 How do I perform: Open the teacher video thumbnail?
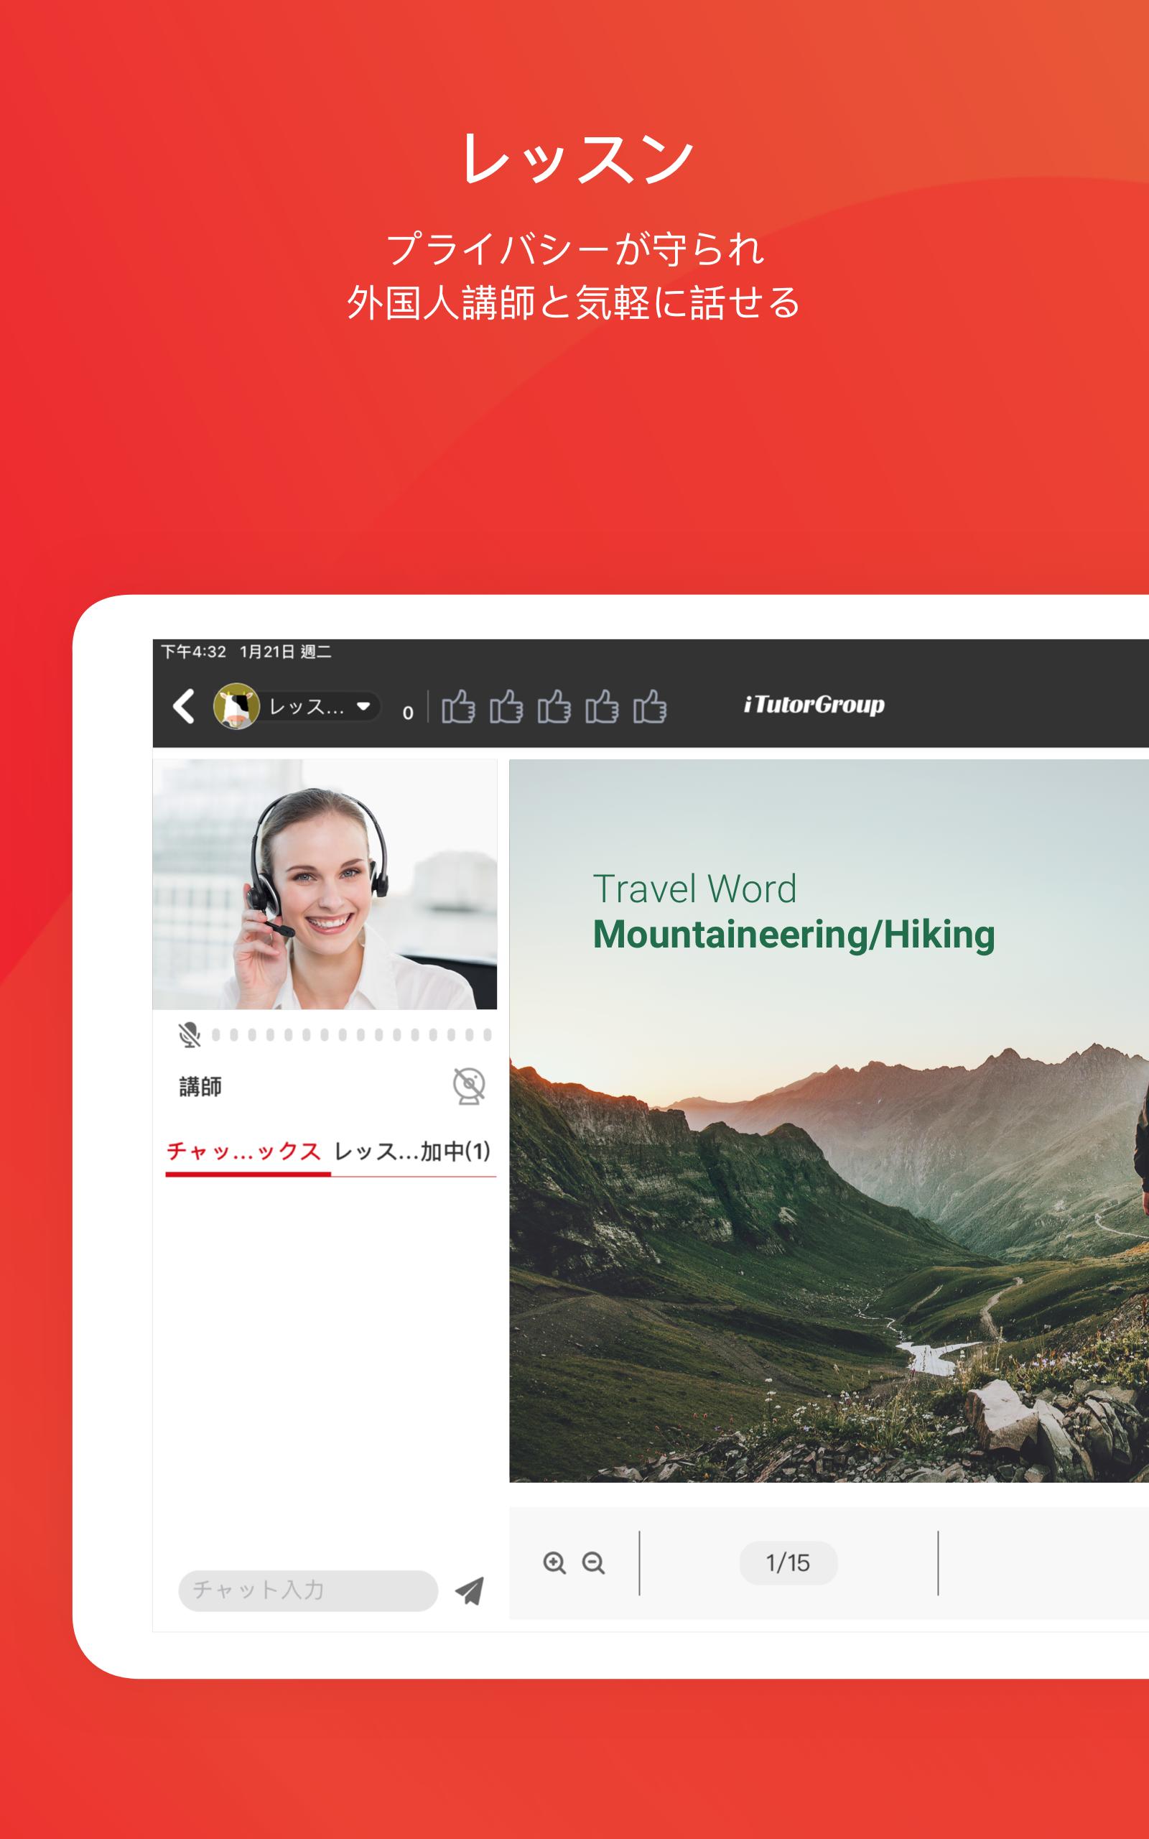click(325, 884)
